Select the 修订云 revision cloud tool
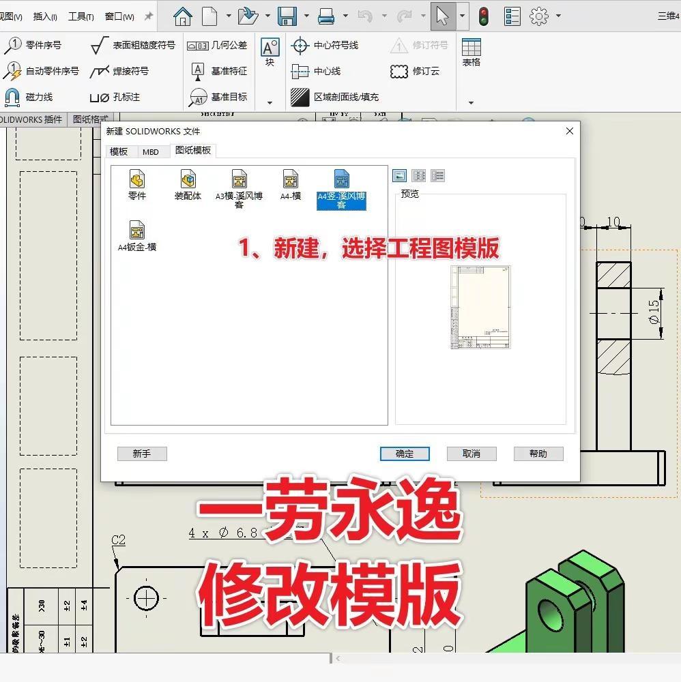 pyautogui.click(x=415, y=72)
